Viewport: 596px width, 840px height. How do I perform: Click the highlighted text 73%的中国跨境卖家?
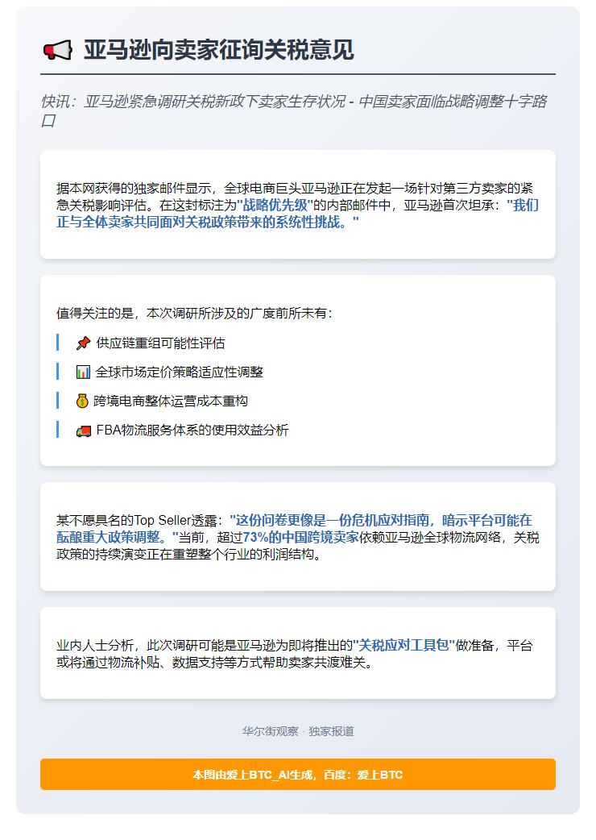coord(300,538)
